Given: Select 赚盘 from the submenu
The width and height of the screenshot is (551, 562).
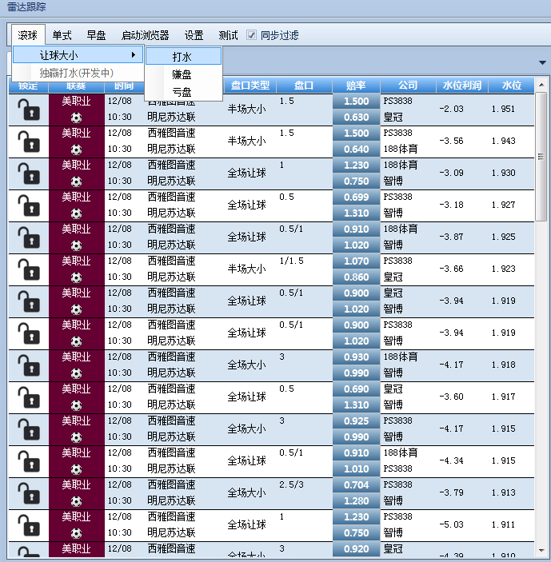Looking at the screenshot, I should (x=183, y=74).
